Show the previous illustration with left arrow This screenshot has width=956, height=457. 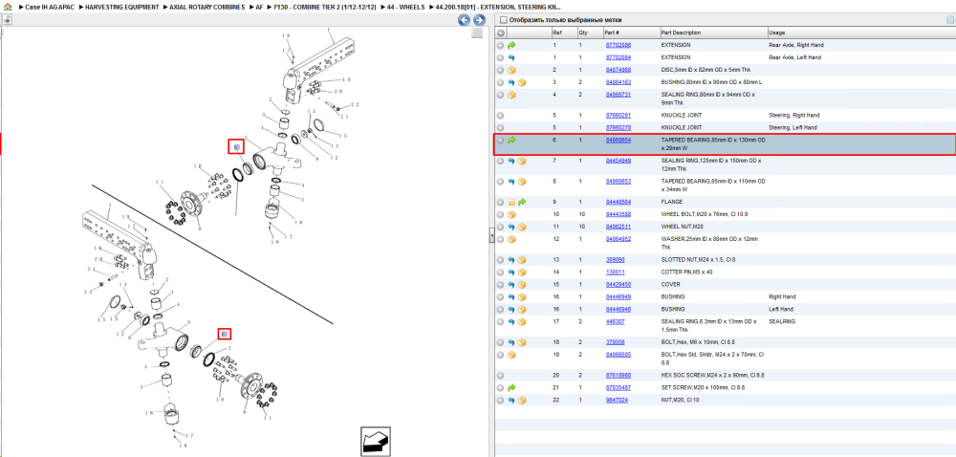pos(464,20)
